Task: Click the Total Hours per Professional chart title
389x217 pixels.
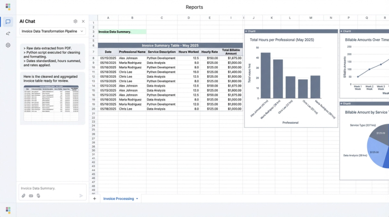Action: (282, 39)
